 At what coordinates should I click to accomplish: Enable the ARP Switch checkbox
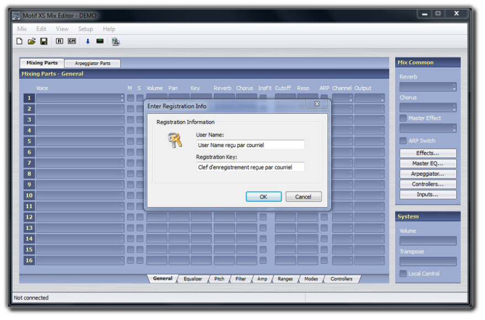[x=403, y=141]
